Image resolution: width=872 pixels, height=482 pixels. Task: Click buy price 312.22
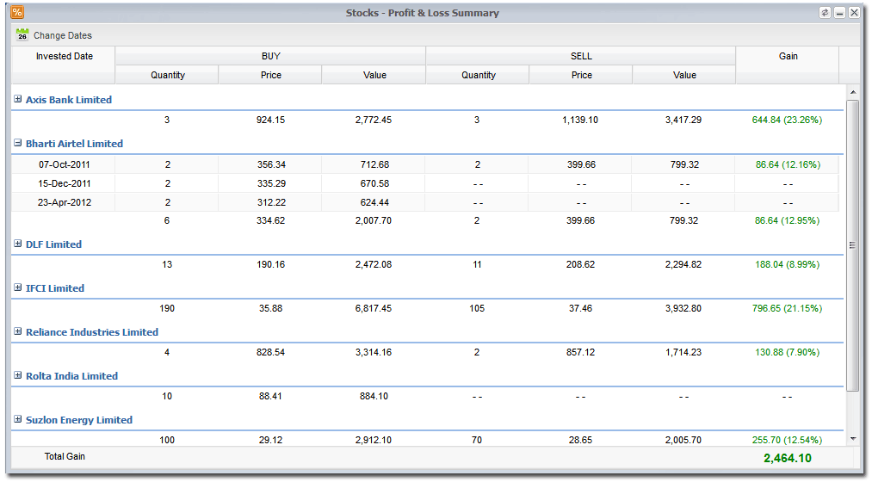coord(271,202)
